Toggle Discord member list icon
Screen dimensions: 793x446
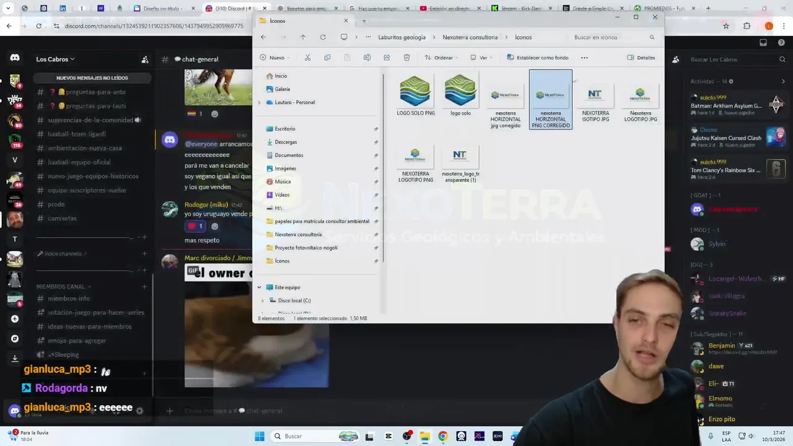click(675, 59)
